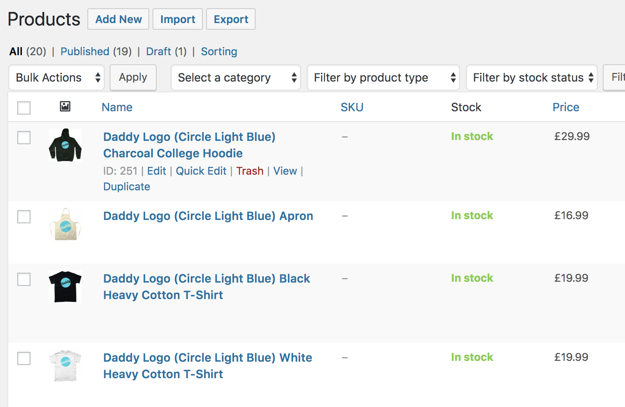Check the Charcoal College Hoodie row checkbox
This screenshot has width=625, height=407.
(24, 138)
